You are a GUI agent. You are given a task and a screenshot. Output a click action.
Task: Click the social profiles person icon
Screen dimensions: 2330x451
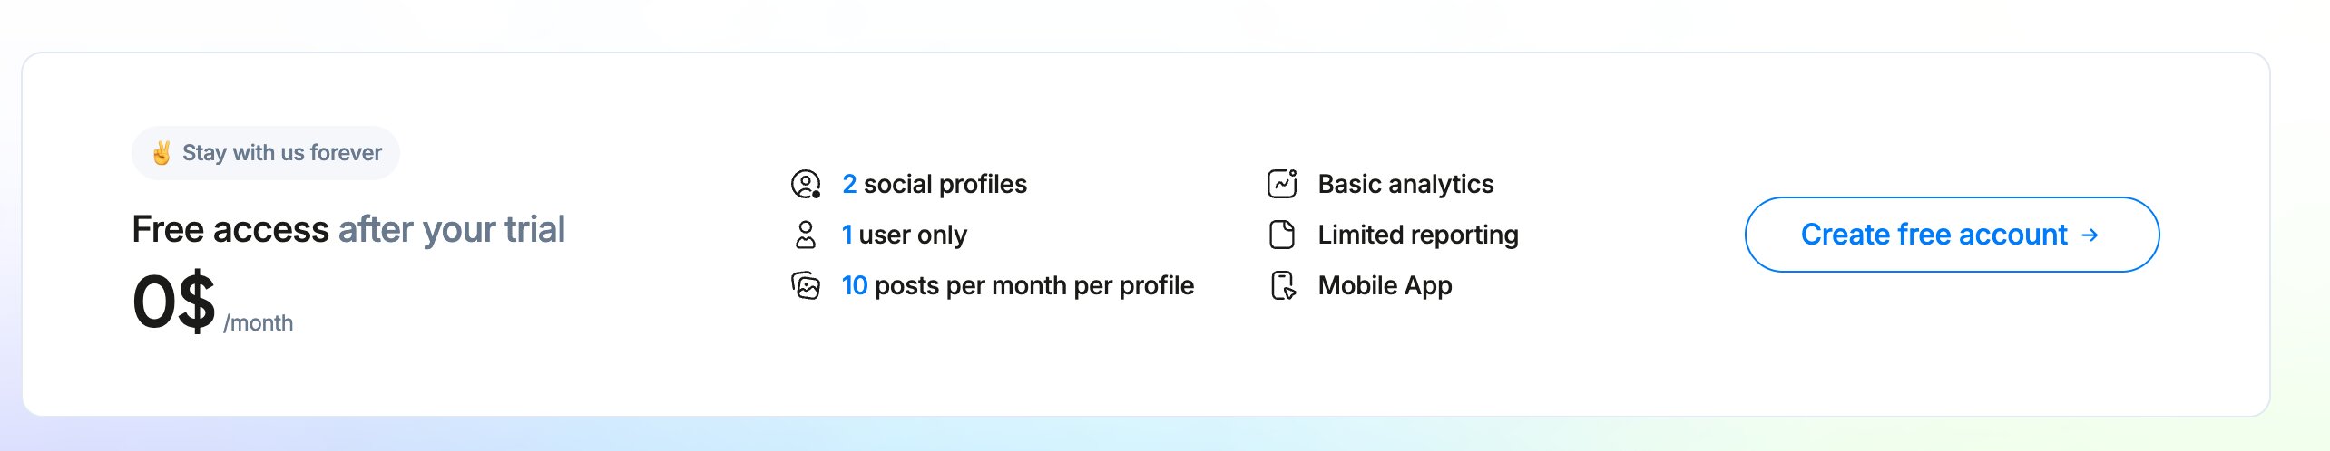(x=806, y=184)
